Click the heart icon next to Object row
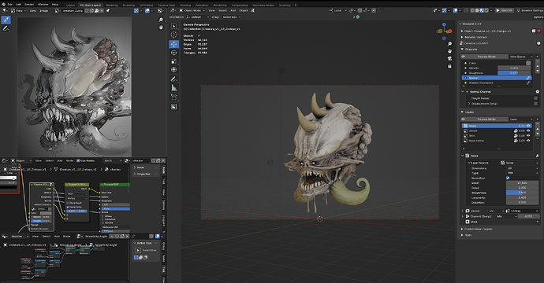The width and height of the screenshot is (544, 283). [538, 31]
